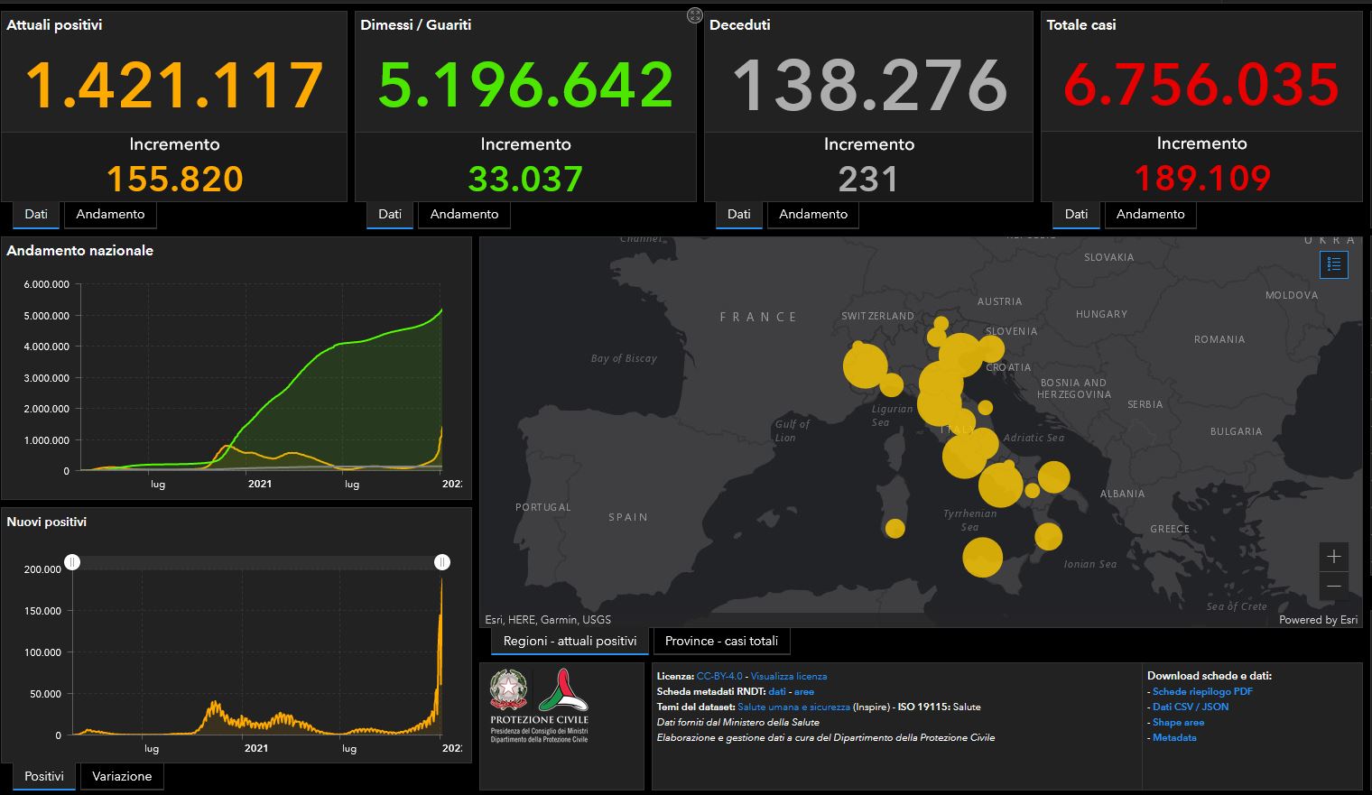Open the Schede riepilogo PDF link
This screenshot has width=1372, height=795.
click(1202, 691)
